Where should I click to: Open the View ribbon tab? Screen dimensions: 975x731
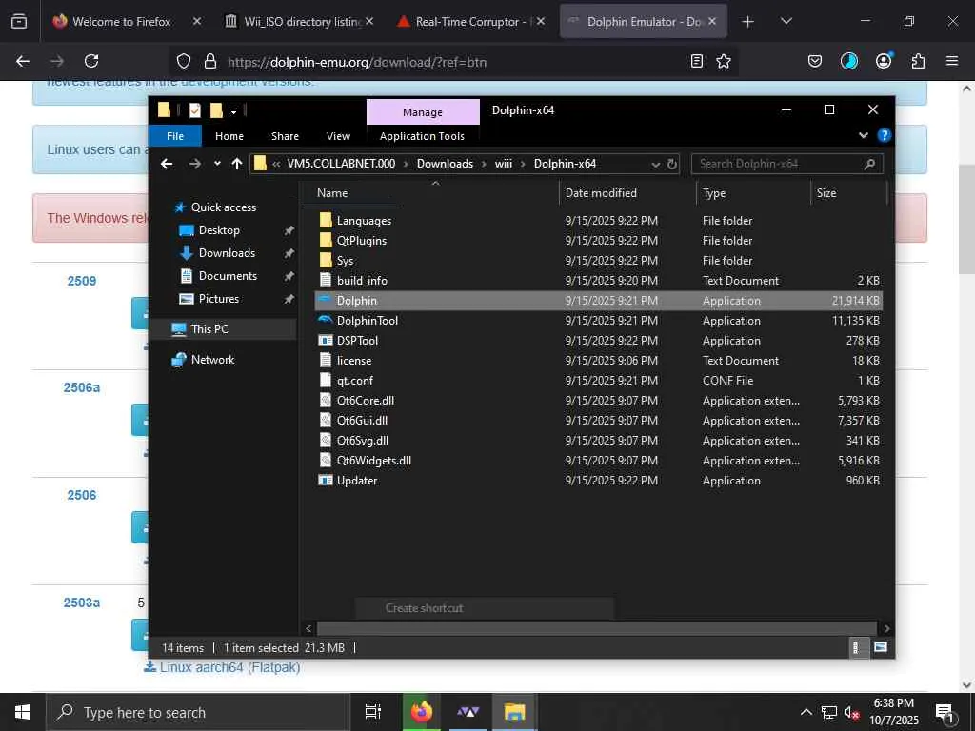[x=338, y=136]
